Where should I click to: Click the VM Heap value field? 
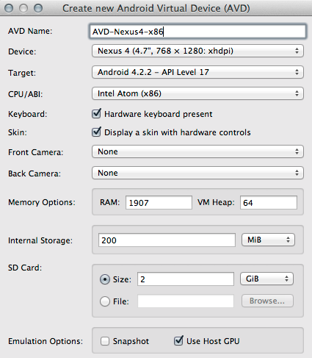269,203
